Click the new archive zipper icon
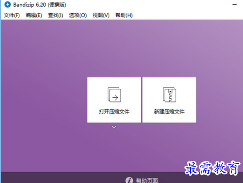 [170, 95]
